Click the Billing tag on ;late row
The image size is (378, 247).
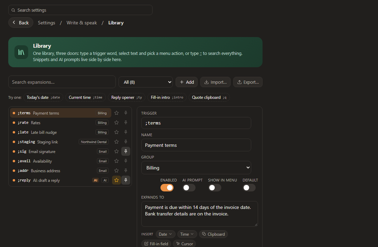click(x=102, y=132)
